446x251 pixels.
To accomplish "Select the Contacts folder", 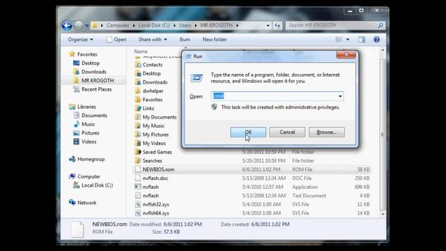I will click(153, 65).
